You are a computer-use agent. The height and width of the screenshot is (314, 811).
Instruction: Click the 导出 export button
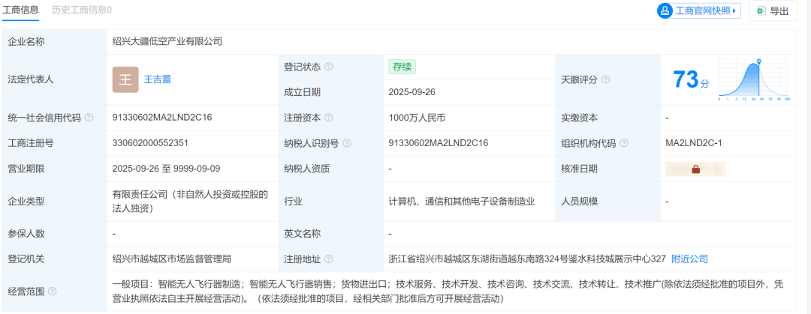[x=773, y=10]
